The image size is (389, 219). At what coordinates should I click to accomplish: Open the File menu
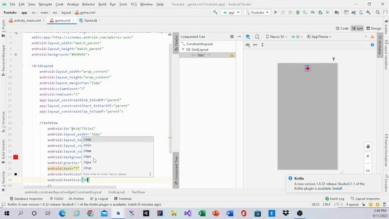(12, 4)
